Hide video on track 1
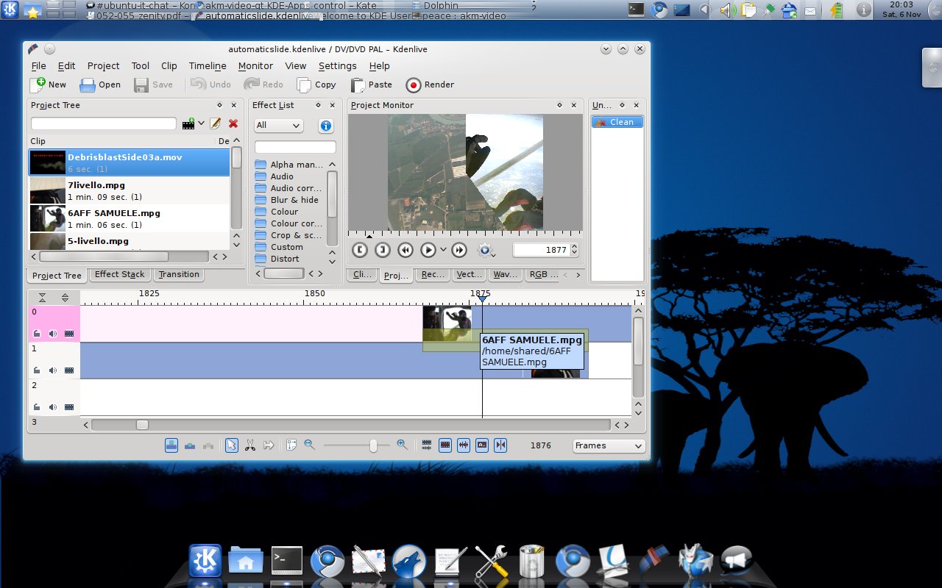This screenshot has width=942, height=588. [x=69, y=370]
